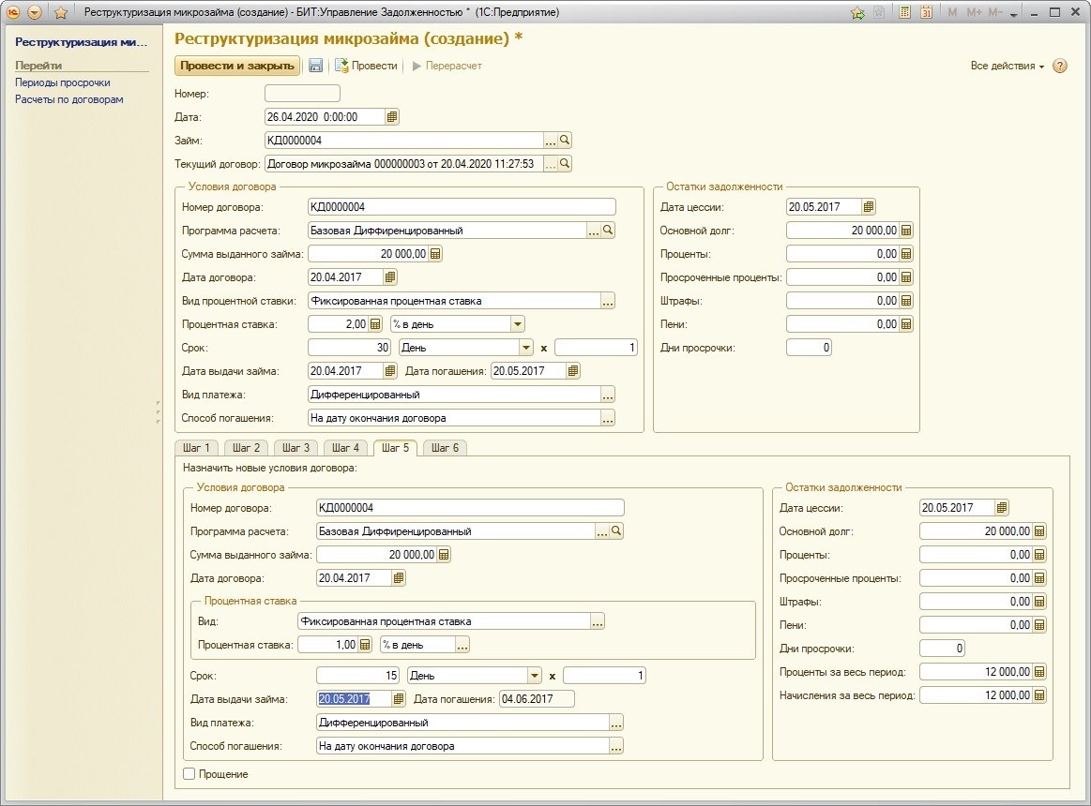This screenshot has width=1091, height=806.
Task: Click magnifier icon next to Займ field
Action: [x=565, y=141]
